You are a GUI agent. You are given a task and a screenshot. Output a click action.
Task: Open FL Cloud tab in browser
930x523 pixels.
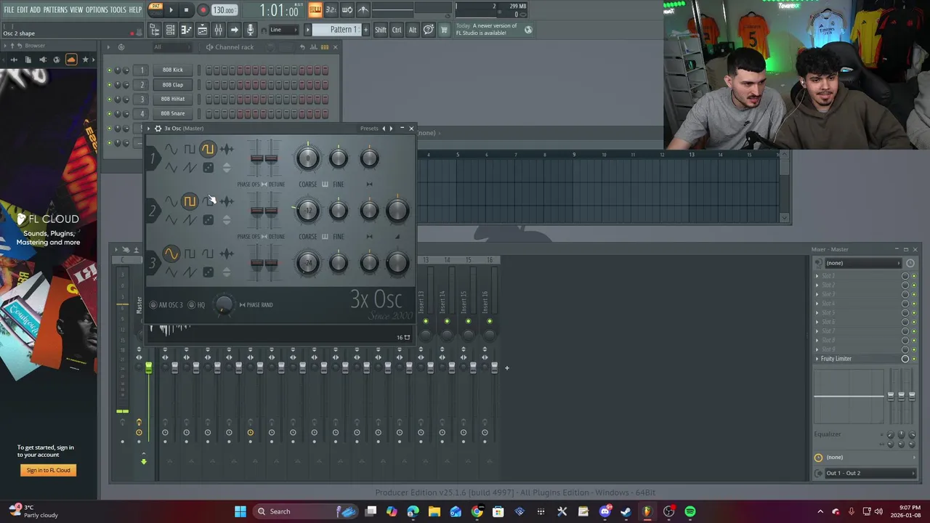click(x=70, y=60)
